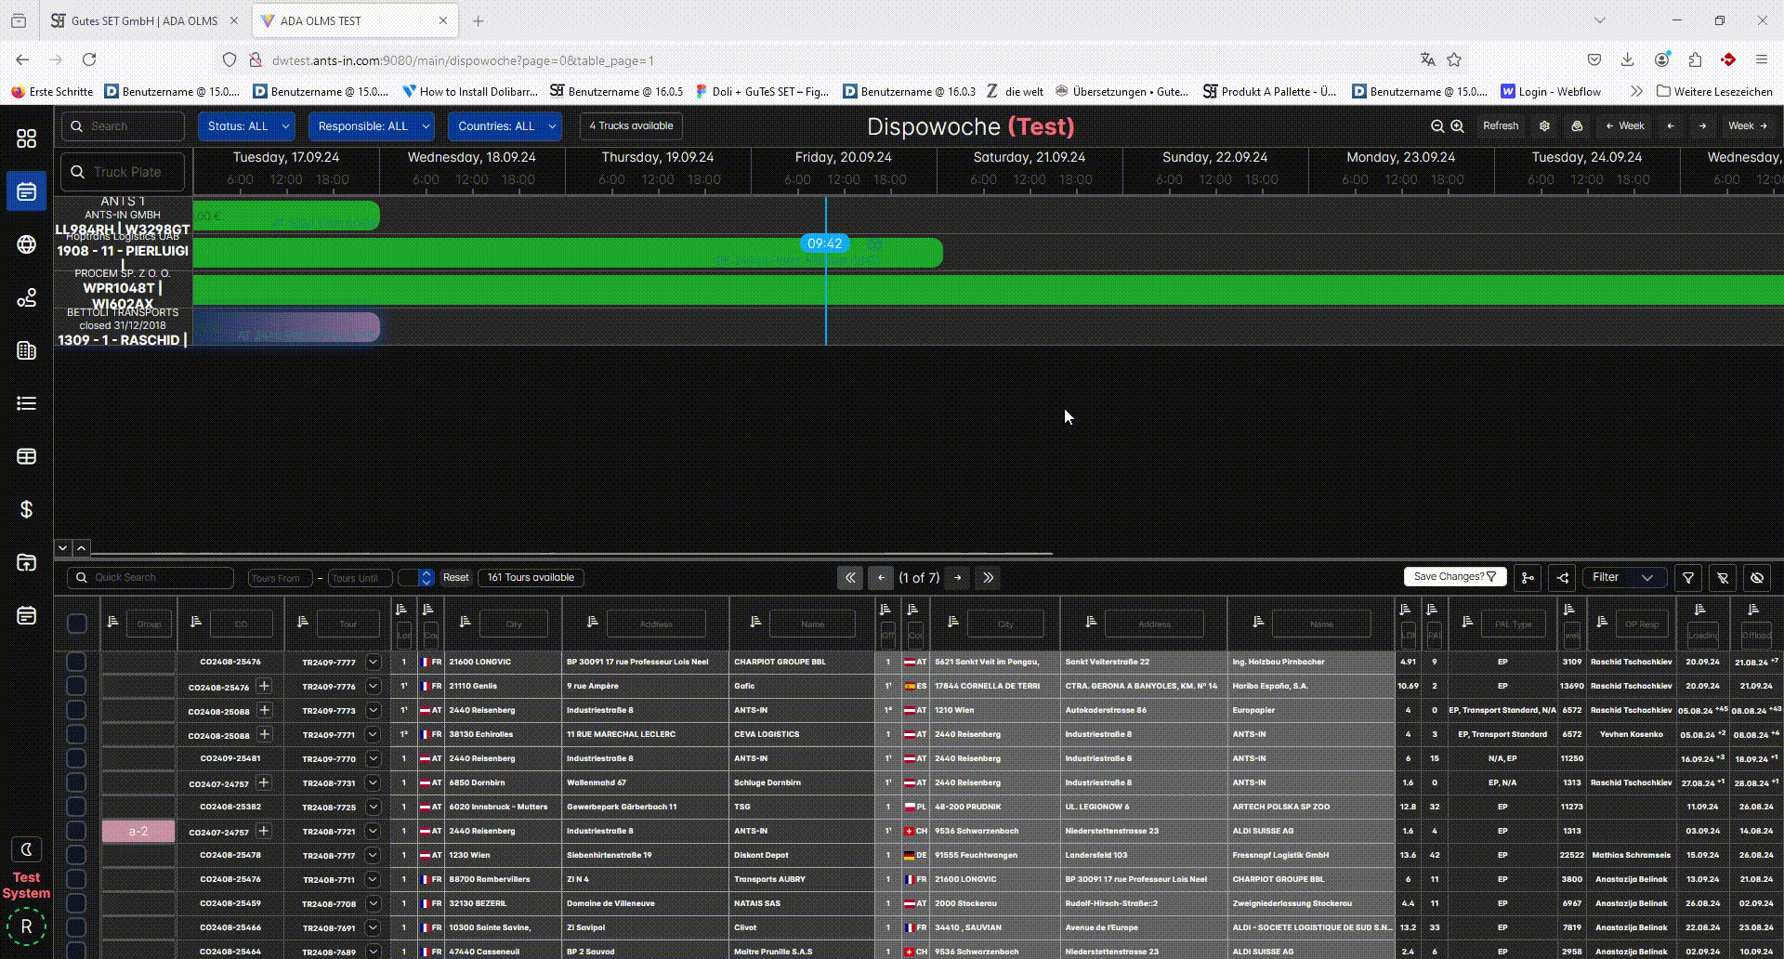Open the Countries: ALL dropdown
1784x959 pixels.
505,126
